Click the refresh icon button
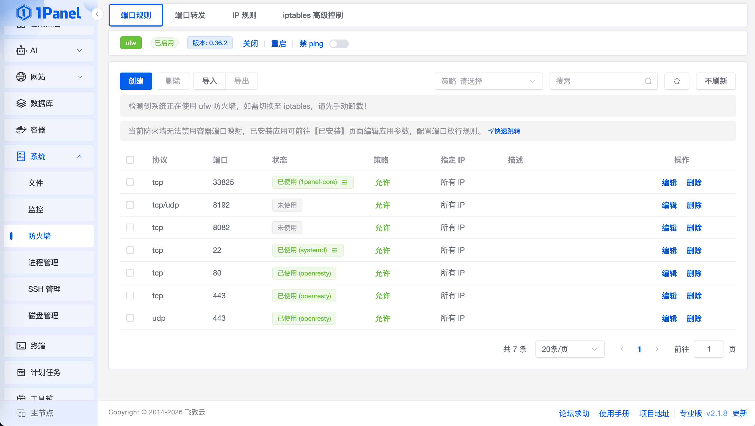755x426 pixels. pyautogui.click(x=676, y=81)
